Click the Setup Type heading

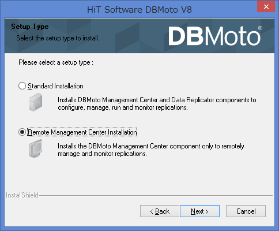(x=30, y=27)
